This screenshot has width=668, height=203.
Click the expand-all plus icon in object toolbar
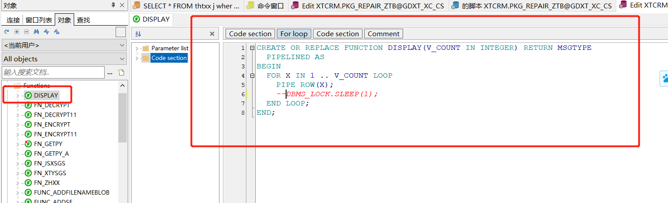point(16,32)
